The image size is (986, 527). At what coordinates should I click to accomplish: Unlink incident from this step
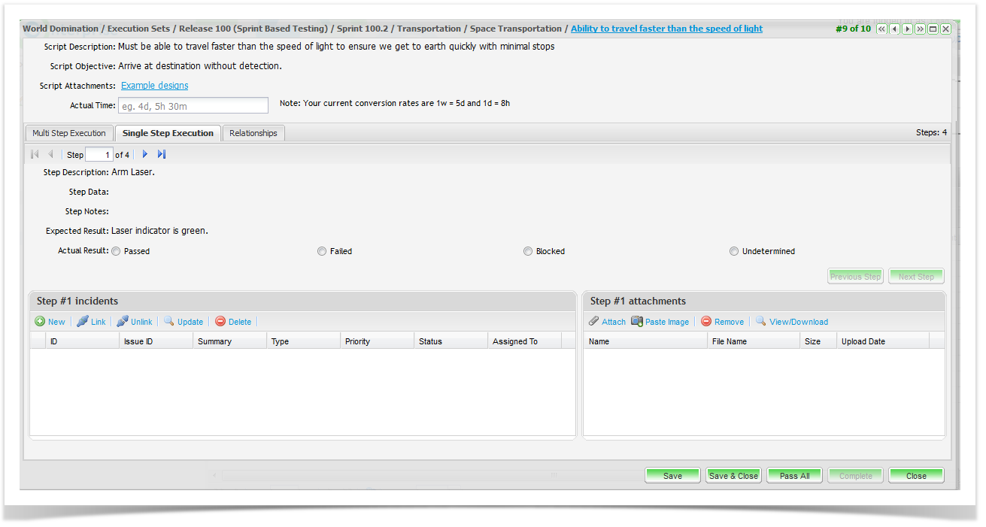point(134,322)
